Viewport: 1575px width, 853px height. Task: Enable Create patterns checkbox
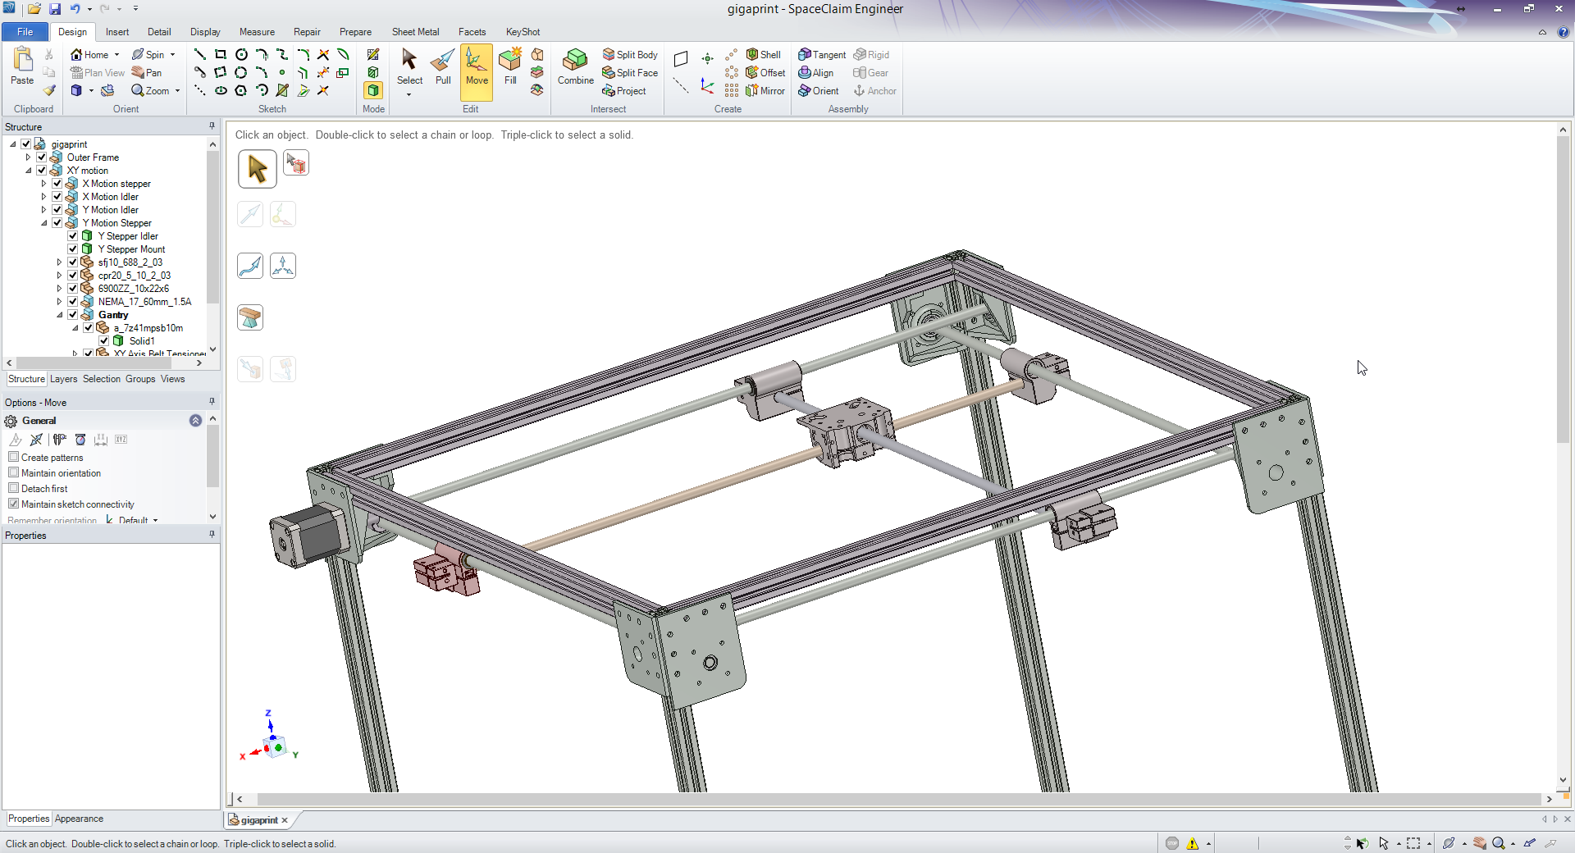(x=14, y=457)
